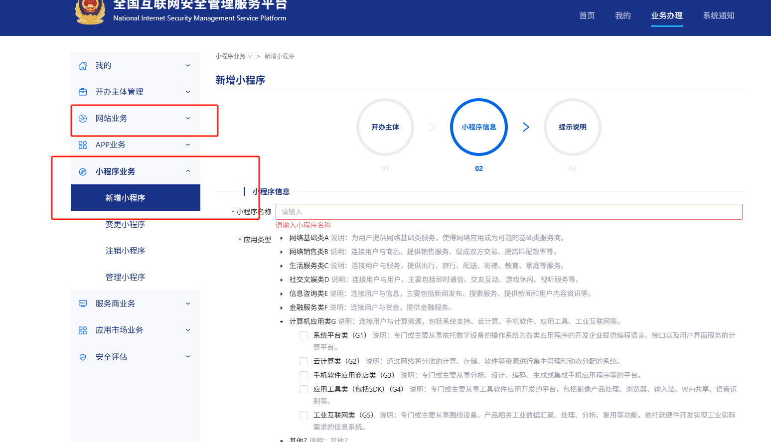Image resolution: width=771 pixels, height=442 pixels.
Task: Collapse 小程序业务 sidebar chevron
Action: [188, 171]
